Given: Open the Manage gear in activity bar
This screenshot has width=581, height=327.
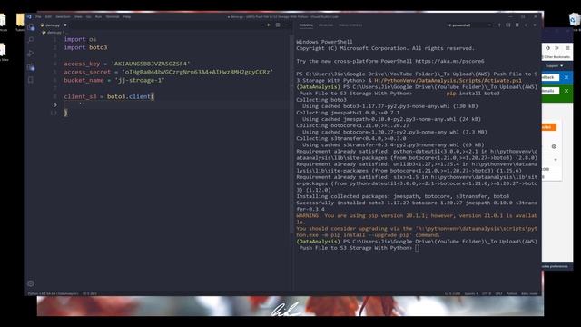Looking at the screenshot, I should [x=31, y=283].
